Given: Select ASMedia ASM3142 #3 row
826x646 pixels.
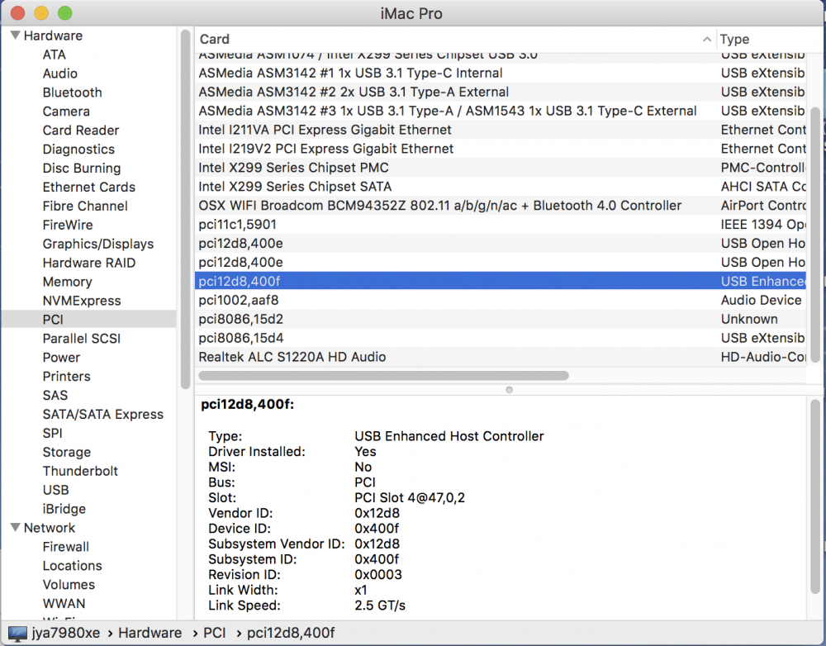Looking at the screenshot, I should tap(501, 112).
